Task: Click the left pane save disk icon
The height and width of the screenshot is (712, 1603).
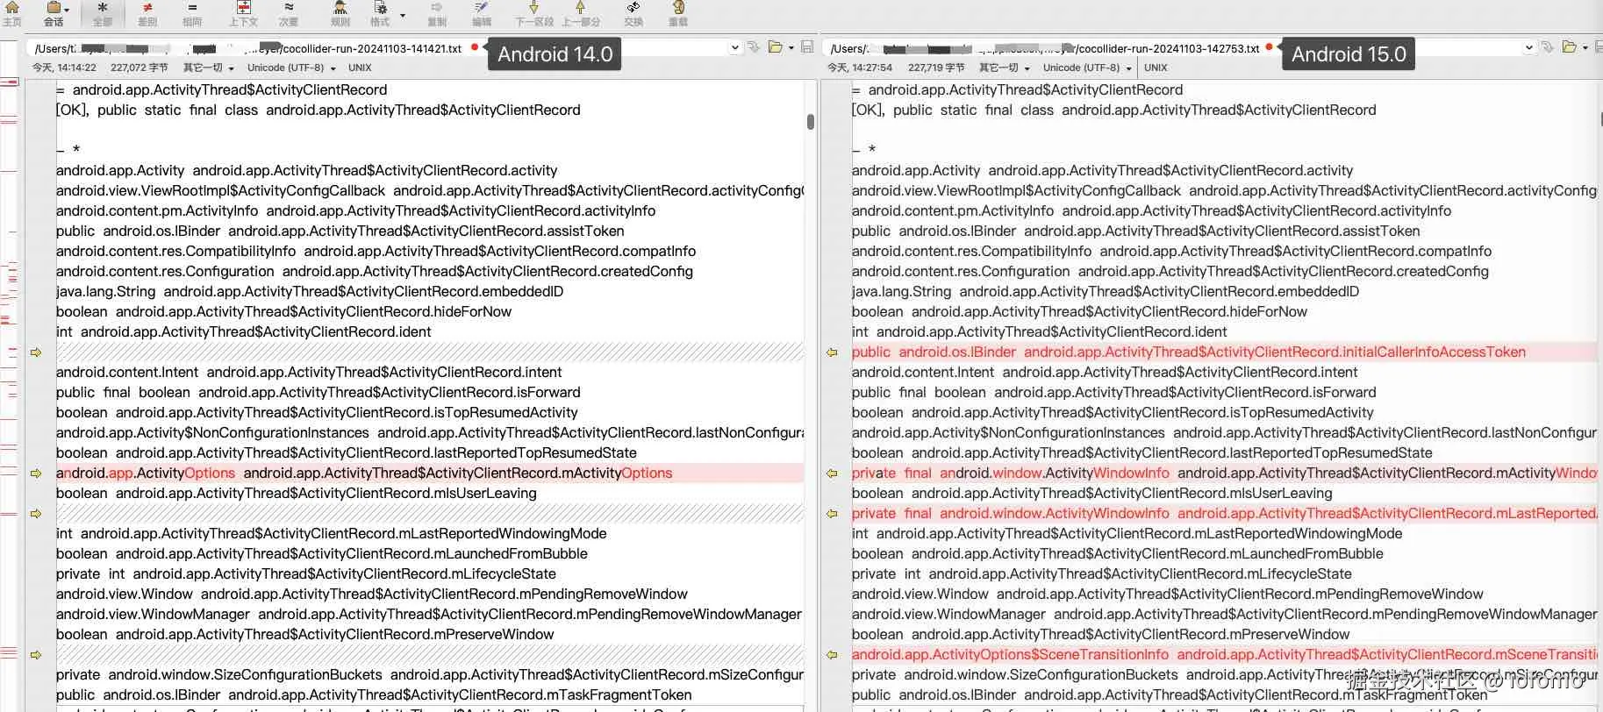Action: click(807, 47)
